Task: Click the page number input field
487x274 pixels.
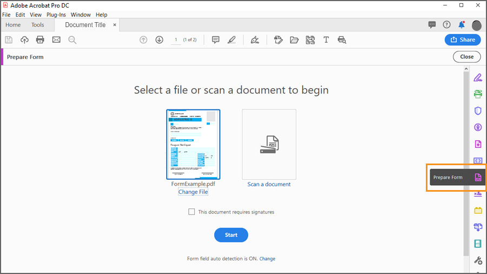Action: coord(176,40)
